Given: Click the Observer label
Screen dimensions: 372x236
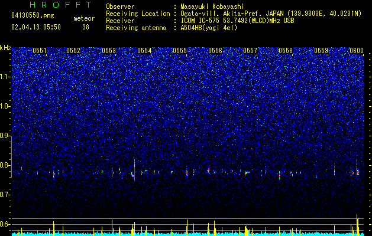Looking at the screenshot, I should pyautogui.click(x=120, y=6).
